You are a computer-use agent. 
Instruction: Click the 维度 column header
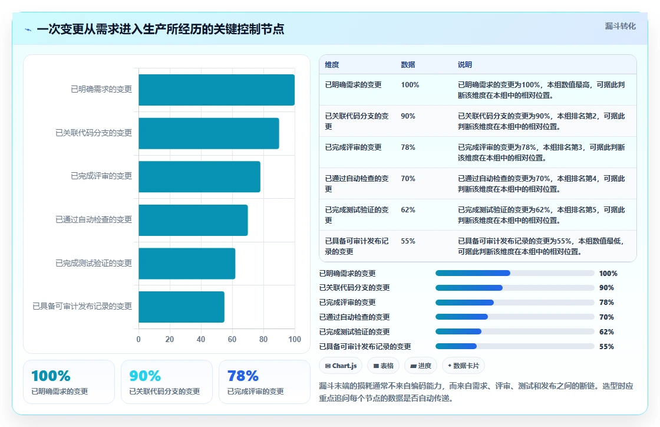pyautogui.click(x=332, y=64)
